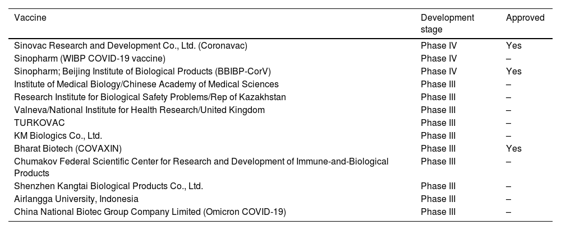The image size is (561, 230).
Task: Click Institute of Medical Biology row text
Action: point(146,84)
